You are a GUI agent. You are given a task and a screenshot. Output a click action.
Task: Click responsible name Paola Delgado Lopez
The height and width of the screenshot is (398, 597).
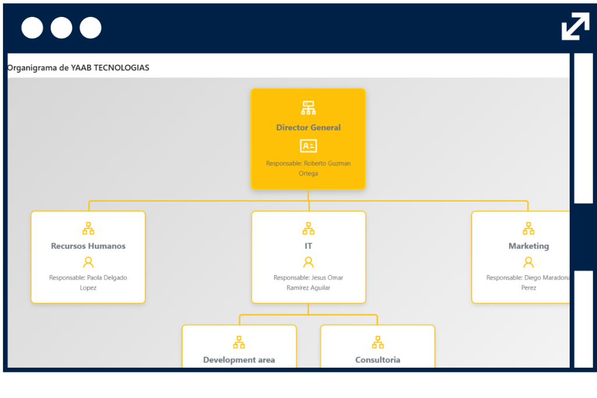coord(88,283)
